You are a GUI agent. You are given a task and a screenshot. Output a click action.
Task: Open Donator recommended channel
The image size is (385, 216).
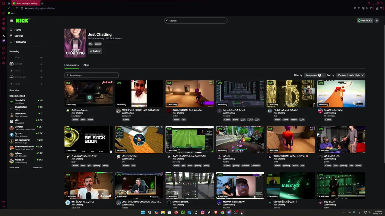tap(26, 128)
